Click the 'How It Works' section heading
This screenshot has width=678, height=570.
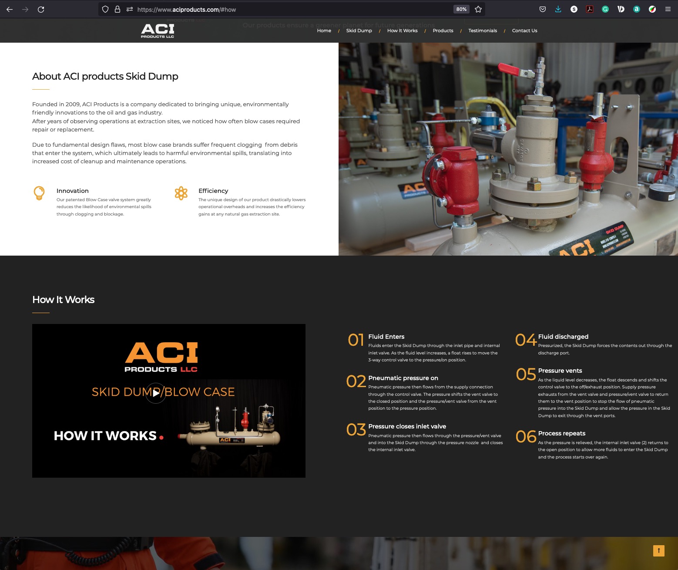pyautogui.click(x=64, y=300)
